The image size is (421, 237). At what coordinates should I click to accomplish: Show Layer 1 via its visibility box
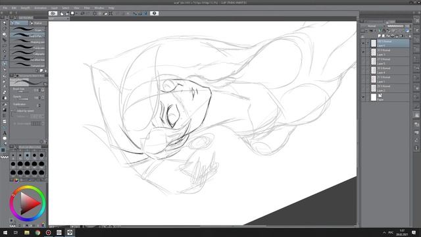click(x=363, y=79)
